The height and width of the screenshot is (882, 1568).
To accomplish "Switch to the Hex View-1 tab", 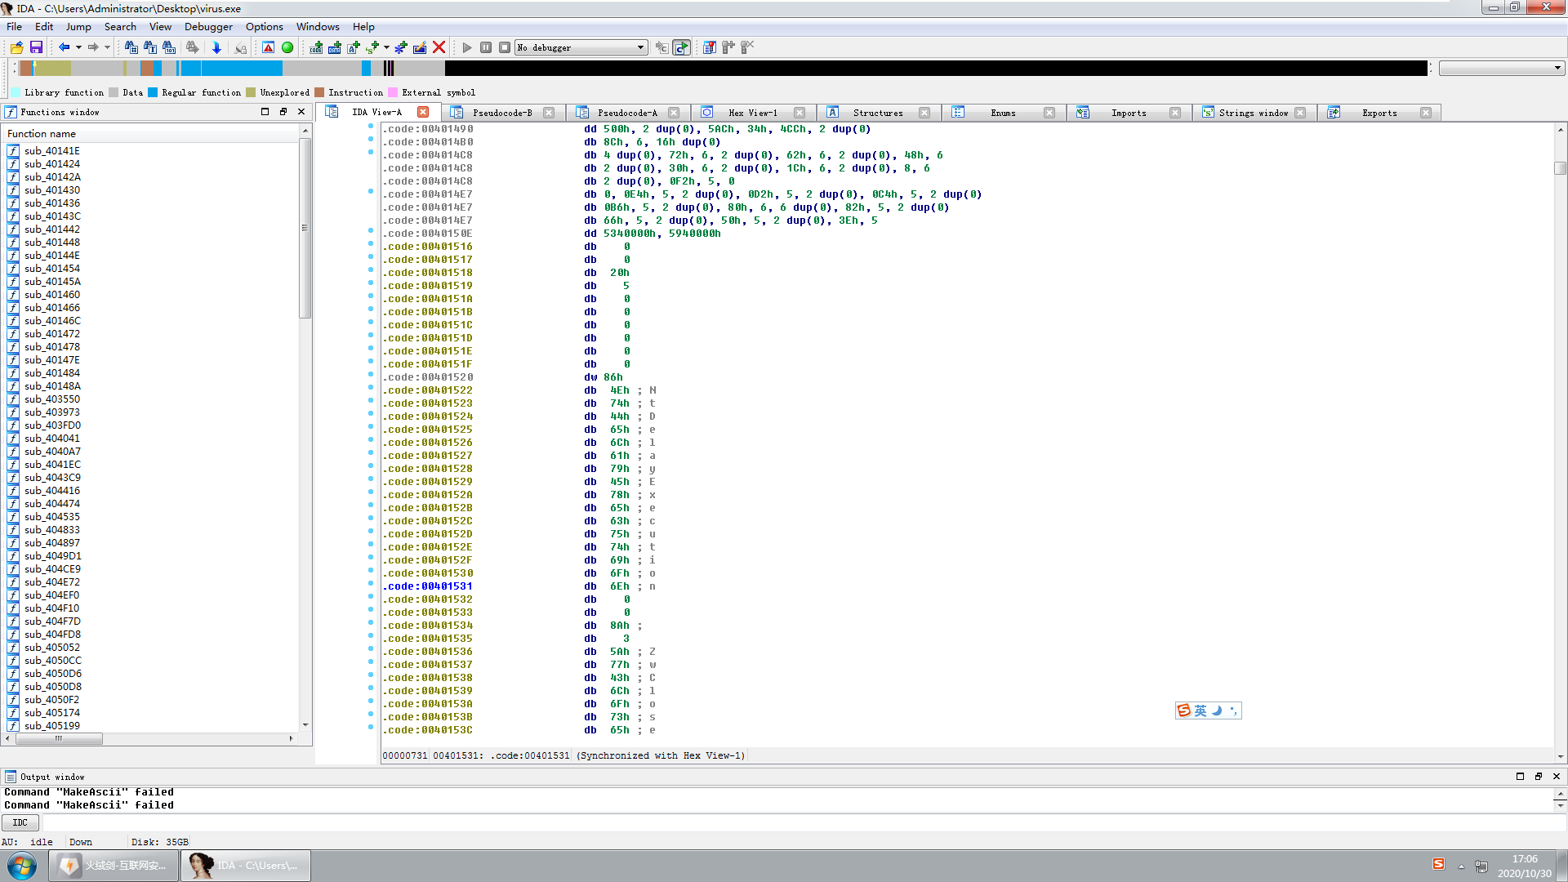I will pos(752,113).
